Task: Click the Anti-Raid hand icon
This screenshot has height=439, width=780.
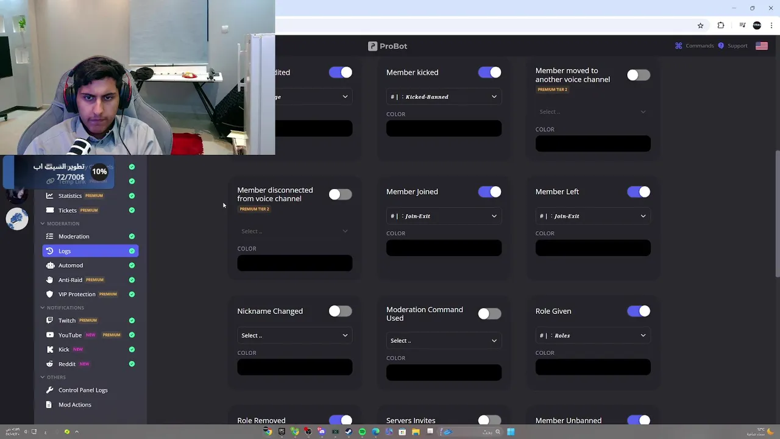Action: 49,280
